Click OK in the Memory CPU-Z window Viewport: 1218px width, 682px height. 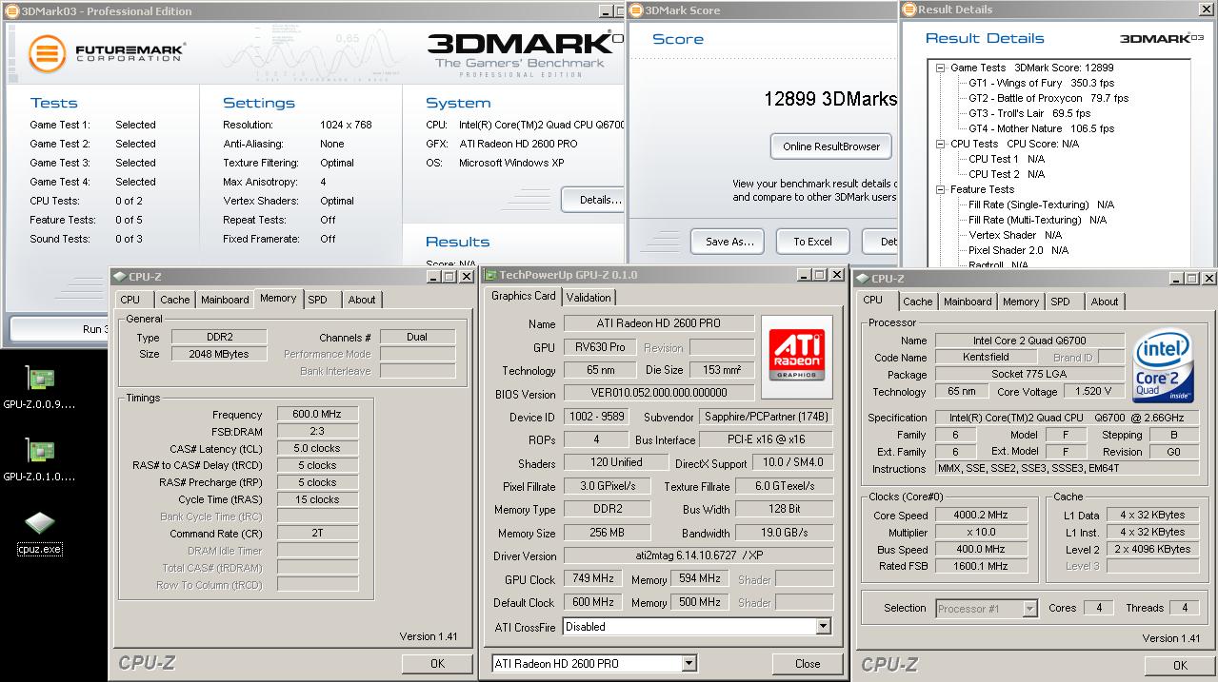(437, 663)
